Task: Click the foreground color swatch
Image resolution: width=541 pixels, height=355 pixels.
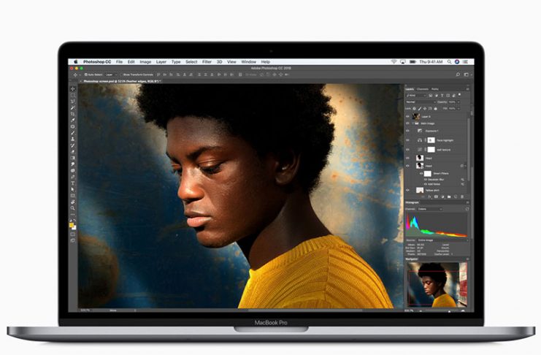Action: [72, 225]
